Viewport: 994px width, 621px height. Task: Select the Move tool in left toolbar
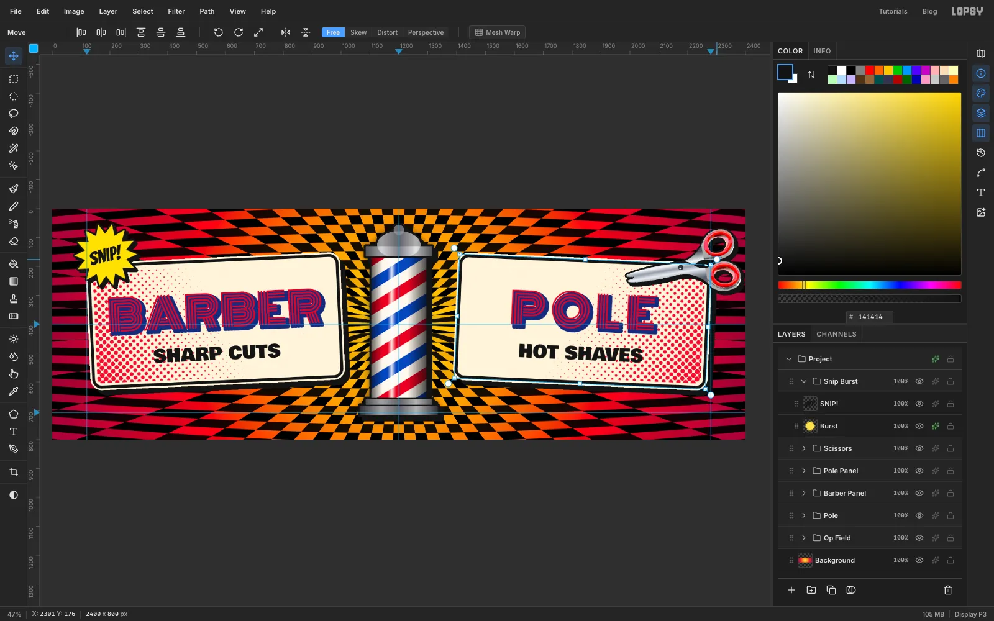pyautogui.click(x=14, y=56)
